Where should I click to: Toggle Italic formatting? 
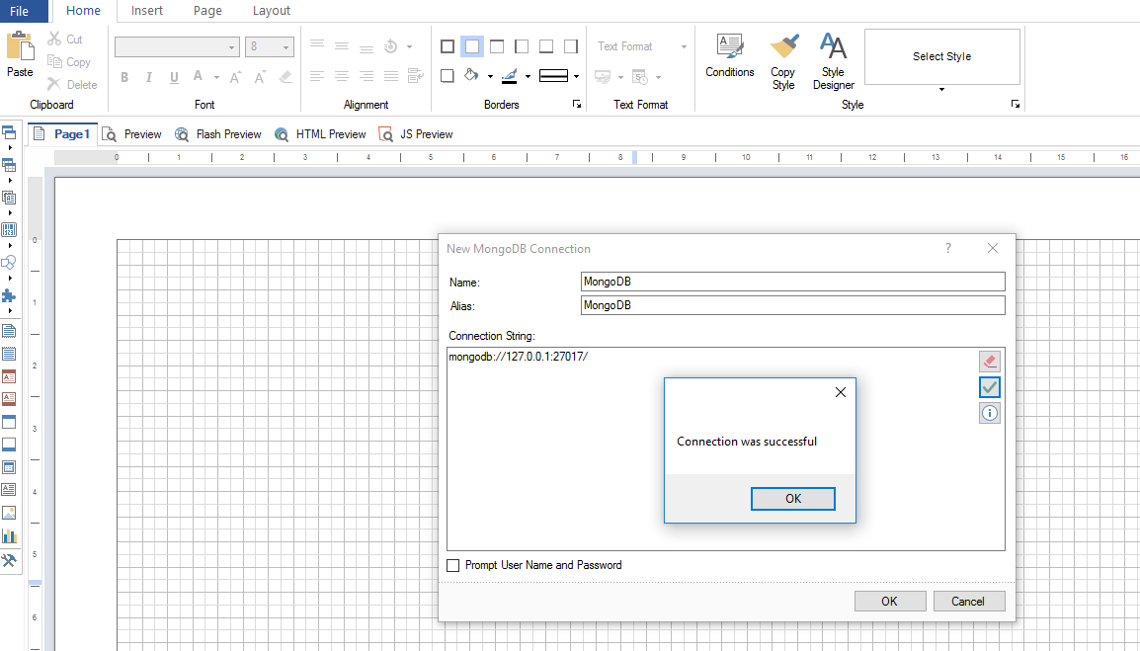pyautogui.click(x=149, y=77)
